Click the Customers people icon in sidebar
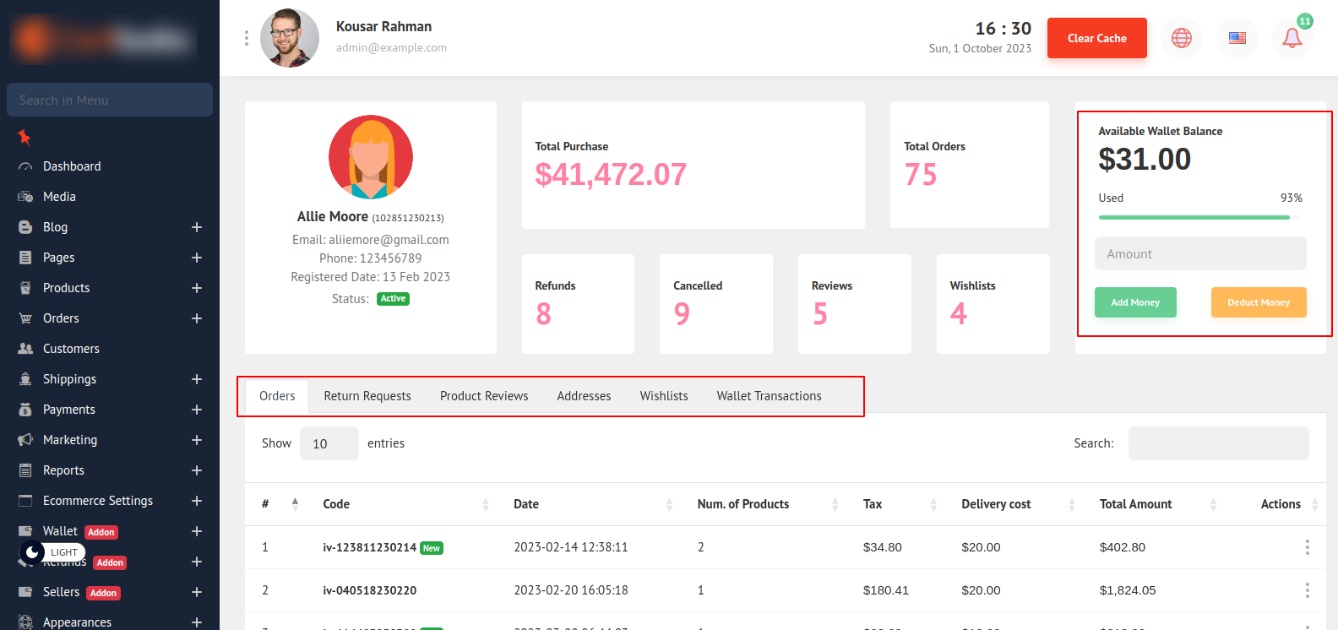 [x=25, y=349]
